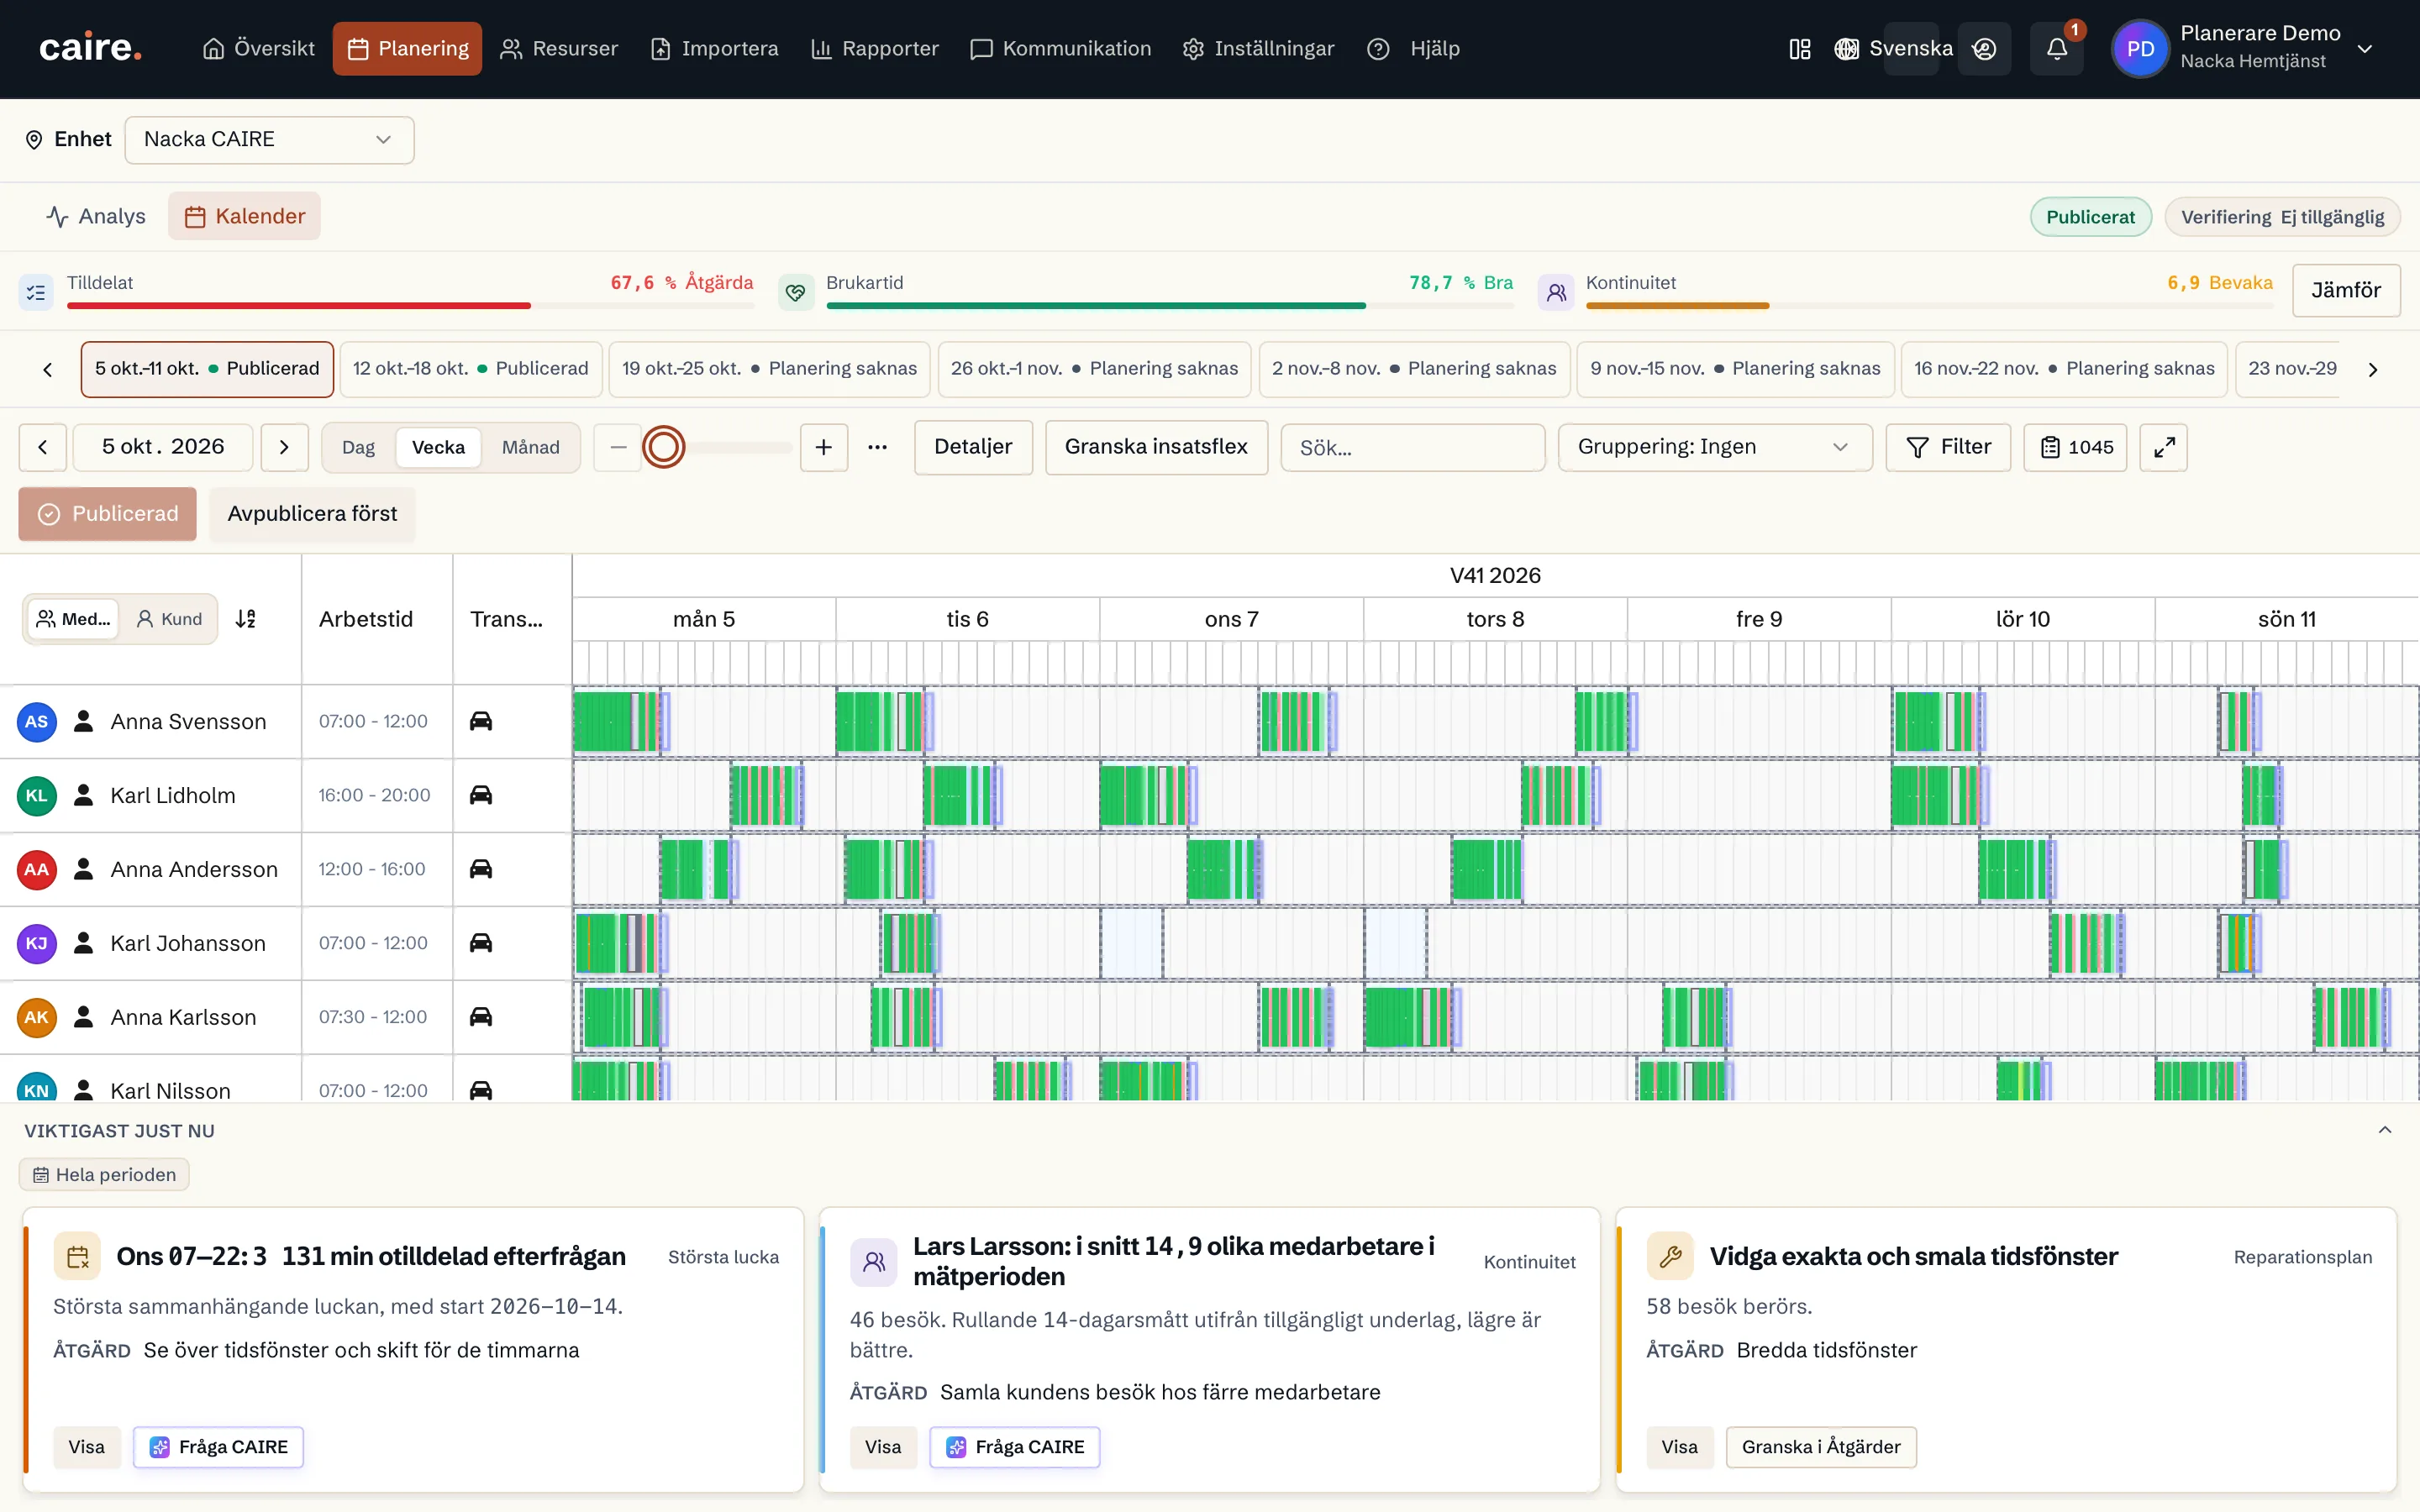This screenshot has height=1512, width=2420.
Task: Click the three-dots more options icon
Action: tap(877, 447)
